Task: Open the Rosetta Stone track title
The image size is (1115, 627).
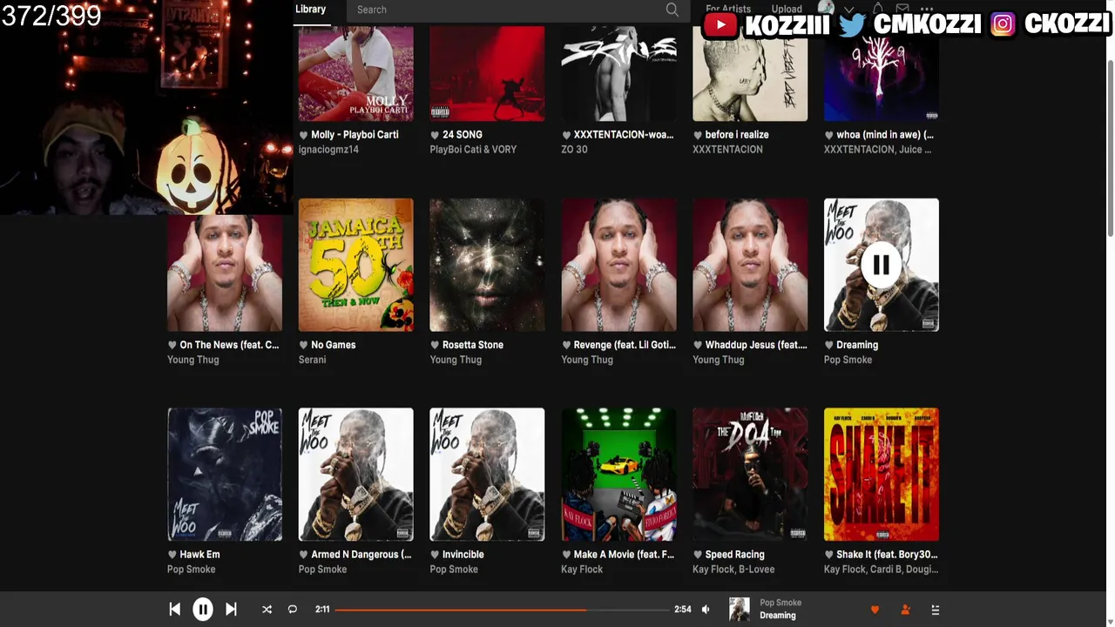Action: click(x=473, y=345)
